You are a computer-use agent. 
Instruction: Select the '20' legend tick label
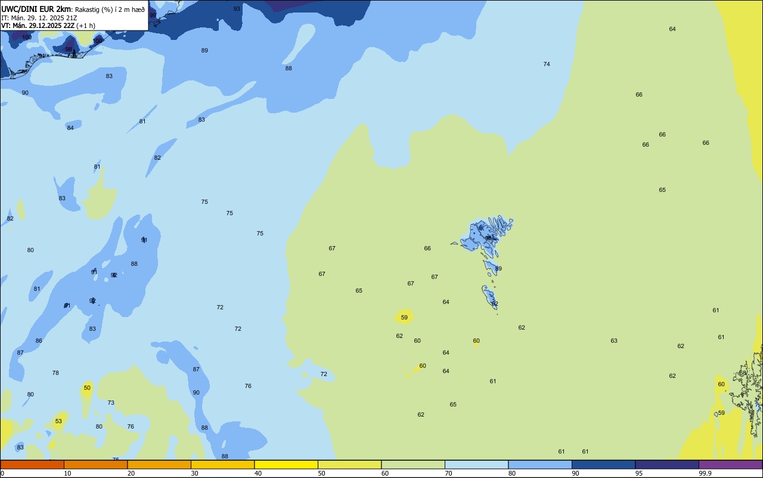pyautogui.click(x=131, y=473)
